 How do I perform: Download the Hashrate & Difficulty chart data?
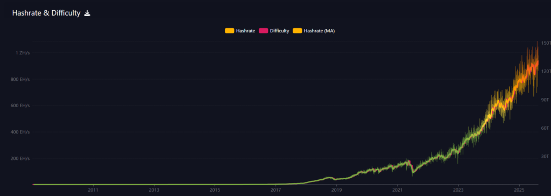coord(88,13)
